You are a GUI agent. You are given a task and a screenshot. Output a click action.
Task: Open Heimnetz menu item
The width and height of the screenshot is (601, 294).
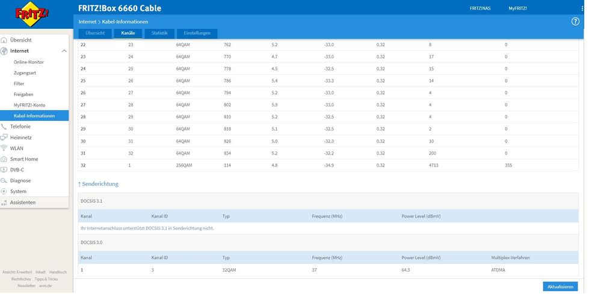coord(20,138)
